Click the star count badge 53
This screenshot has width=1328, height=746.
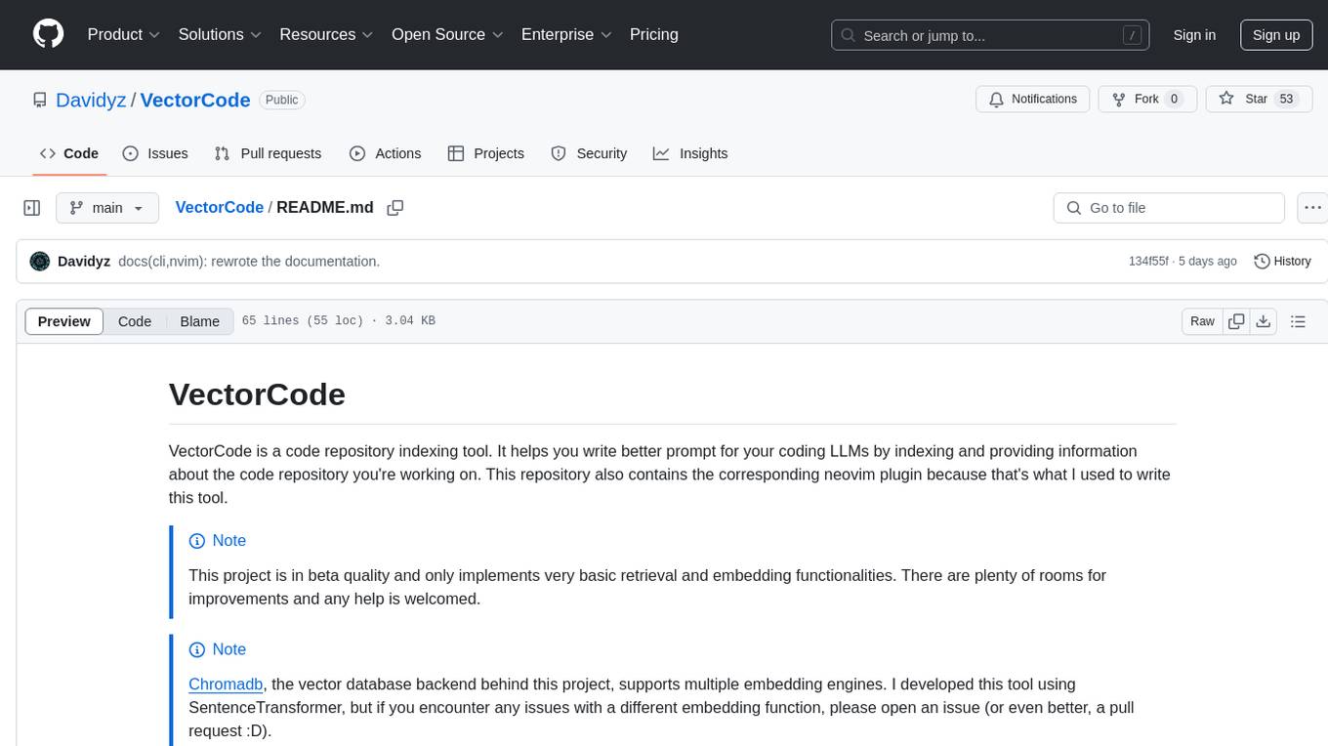(1286, 99)
